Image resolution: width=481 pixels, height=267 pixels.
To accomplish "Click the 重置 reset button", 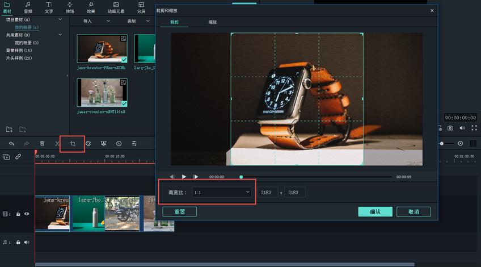I will pyautogui.click(x=179, y=211).
